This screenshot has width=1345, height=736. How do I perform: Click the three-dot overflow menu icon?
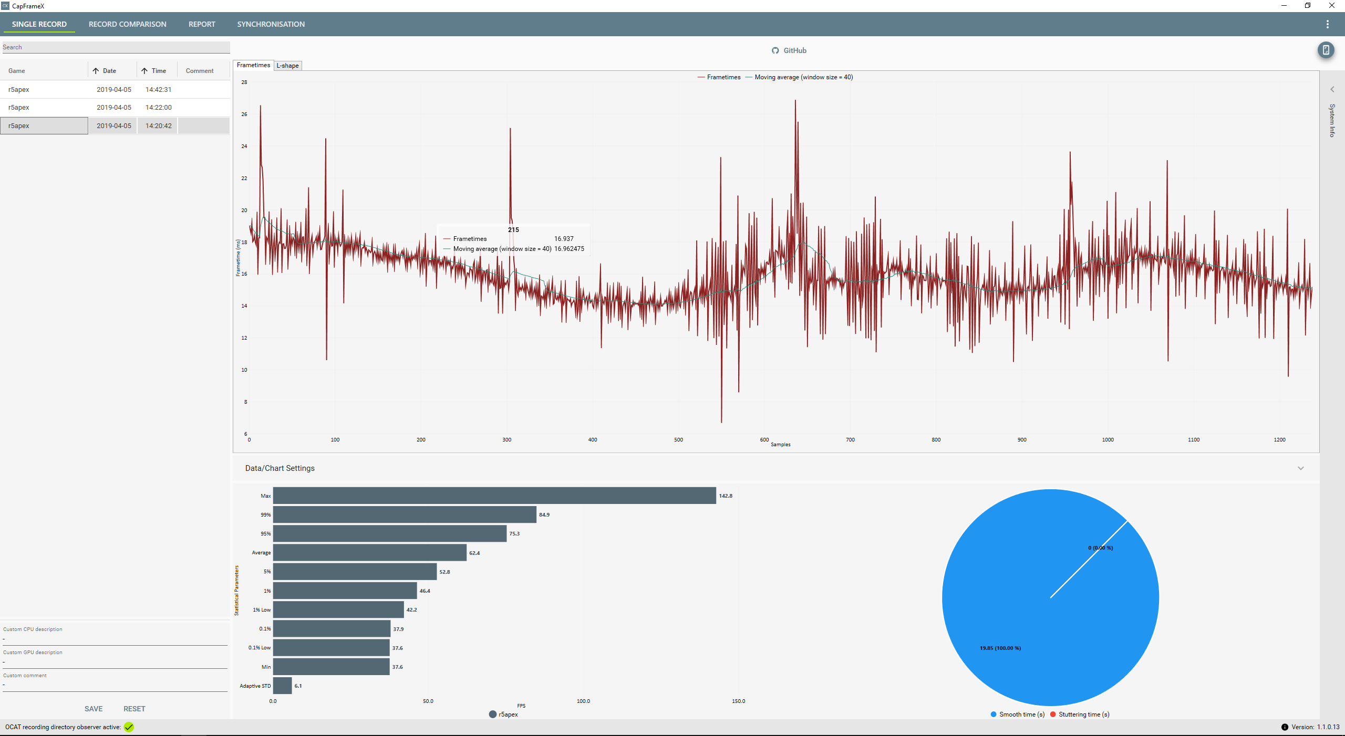pyautogui.click(x=1327, y=24)
